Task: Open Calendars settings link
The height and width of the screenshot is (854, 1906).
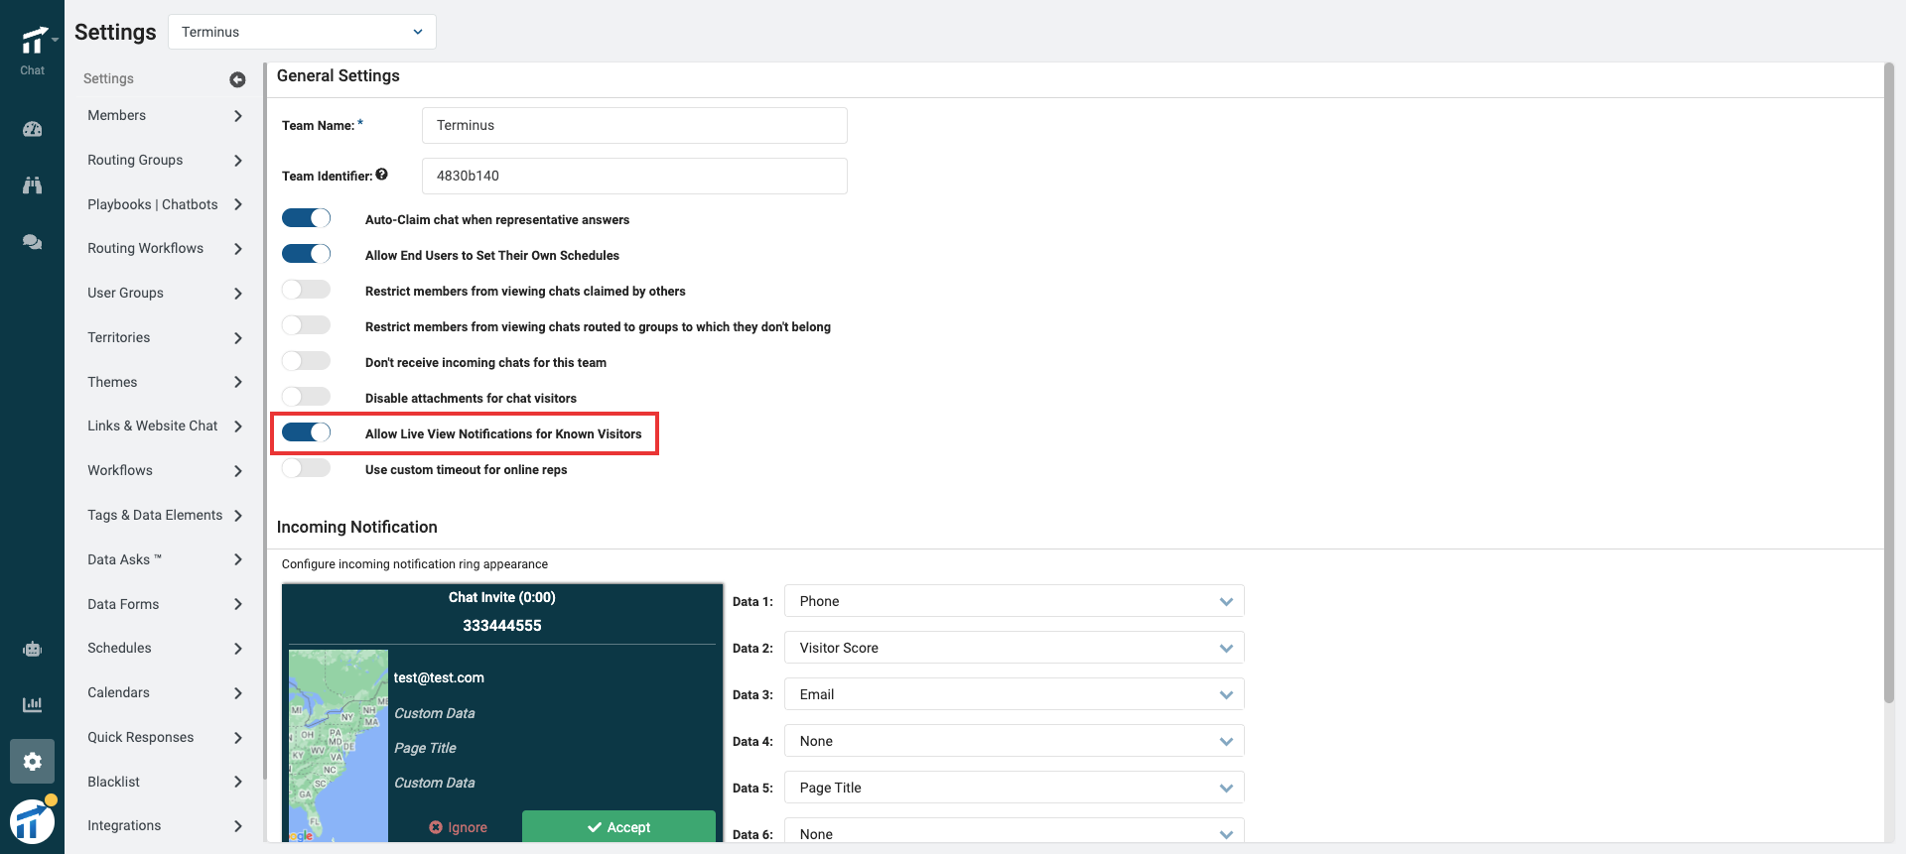Action: coord(118,692)
